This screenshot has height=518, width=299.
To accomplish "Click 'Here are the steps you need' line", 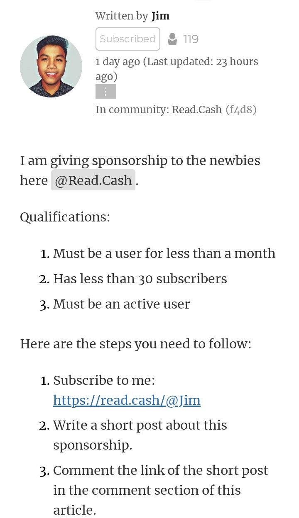I will point(136,344).
